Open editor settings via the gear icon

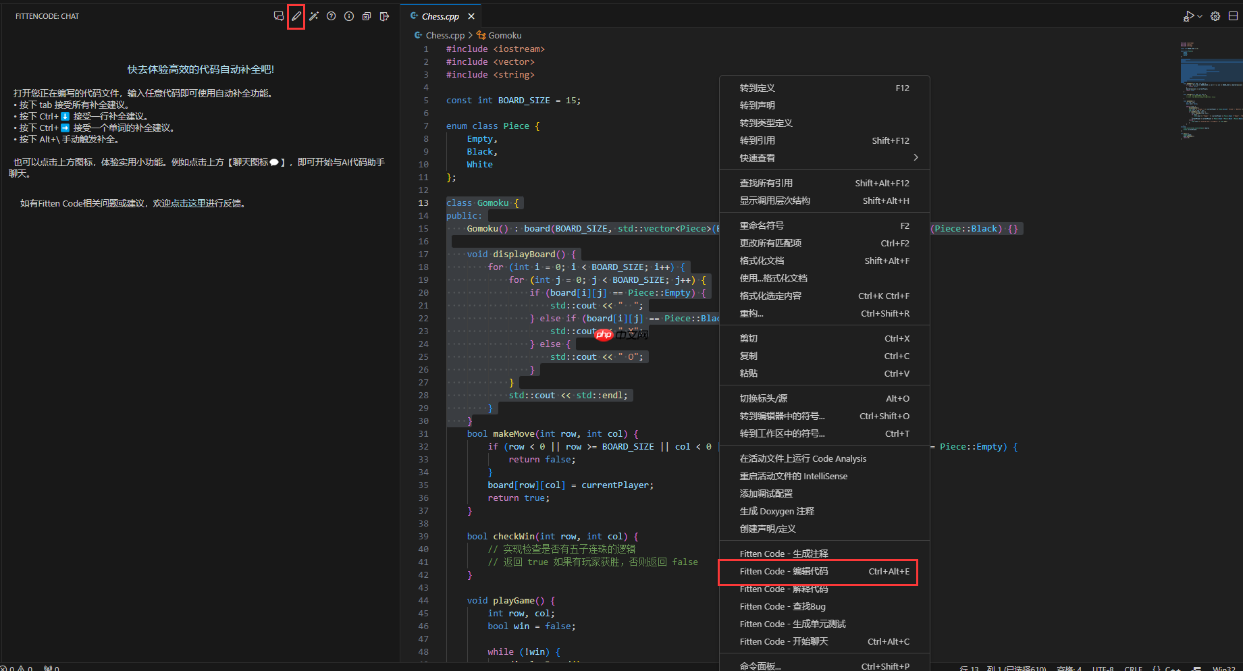click(1215, 16)
